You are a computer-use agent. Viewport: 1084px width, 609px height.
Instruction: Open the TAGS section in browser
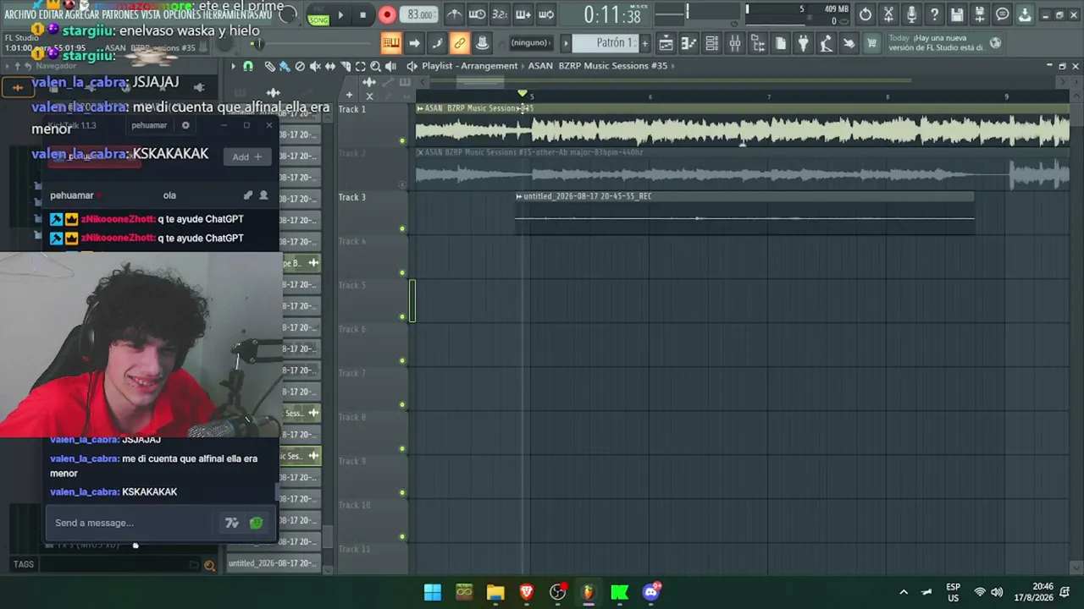click(x=24, y=564)
